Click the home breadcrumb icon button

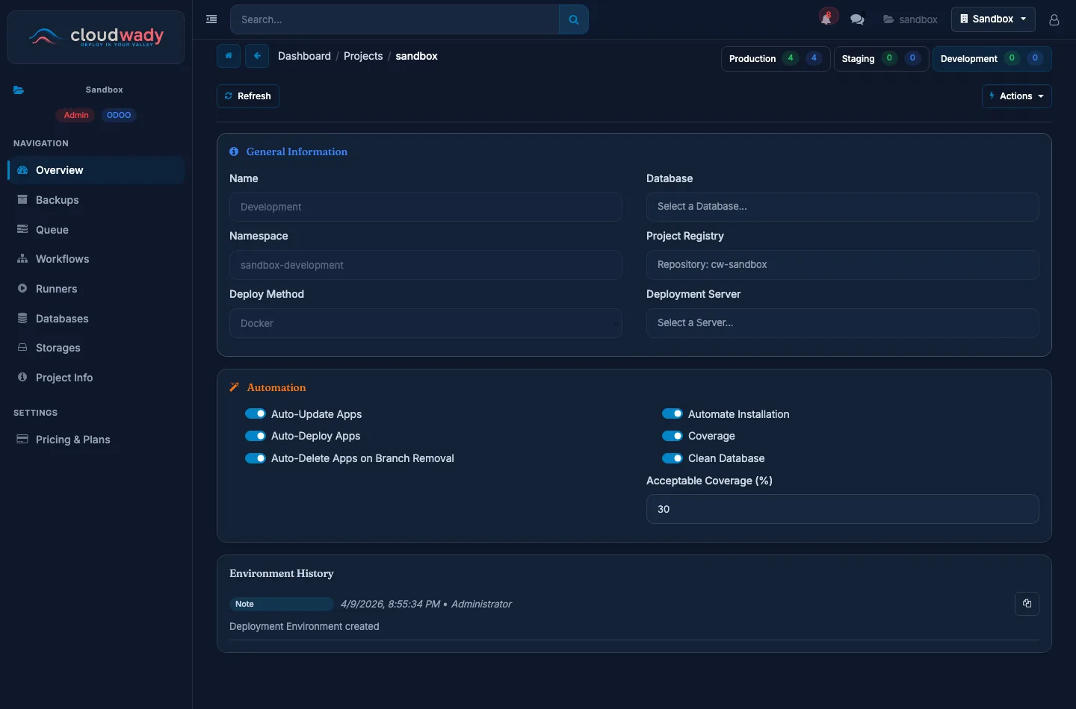(229, 56)
